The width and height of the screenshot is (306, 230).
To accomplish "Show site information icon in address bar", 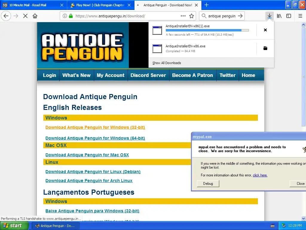I will point(65,16).
